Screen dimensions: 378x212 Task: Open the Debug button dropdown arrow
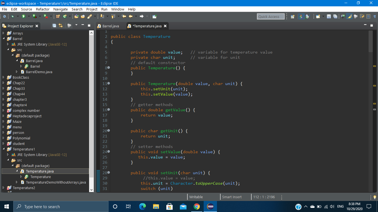pyautogui.click(x=17, y=16)
